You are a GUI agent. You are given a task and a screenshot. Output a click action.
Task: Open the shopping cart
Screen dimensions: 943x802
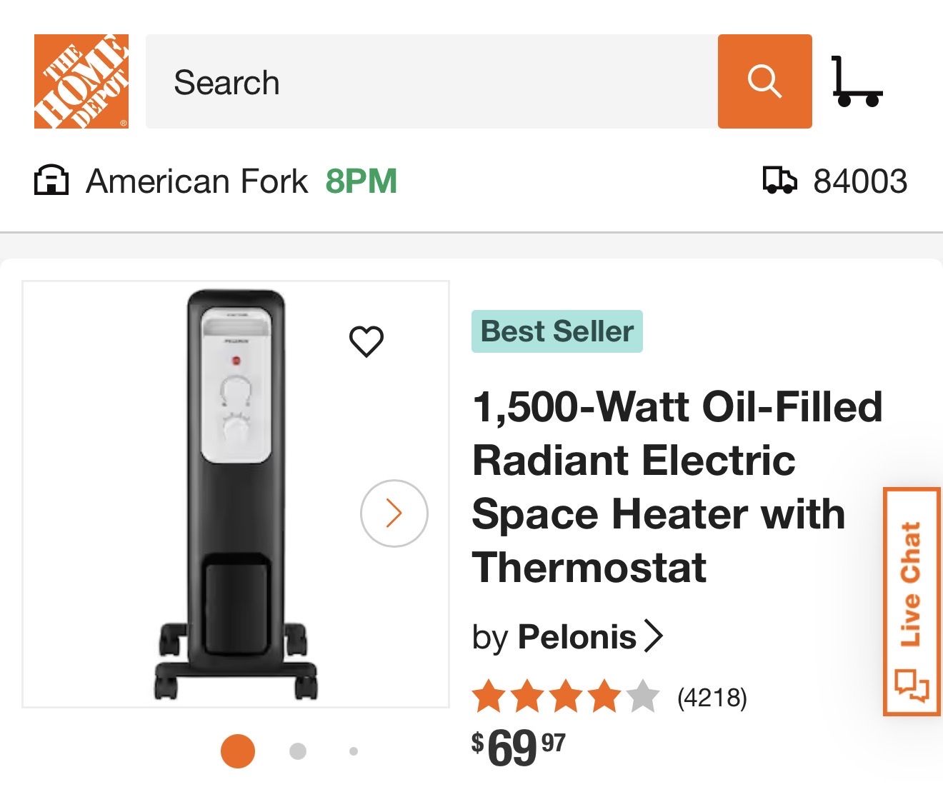pyautogui.click(x=857, y=83)
